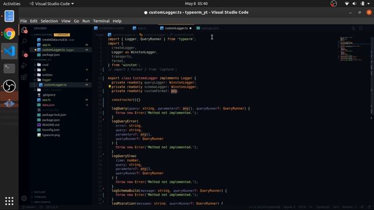Image resolution: width=374 pixels, height=210 pixels.
Task: Expand the TIMELINE section
Action: pos(40,197)
